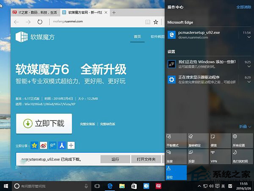The image size is (254, 191).
Task: Open Task View on the taskbar
Action: pyautogui.click(x=97, y=186)
